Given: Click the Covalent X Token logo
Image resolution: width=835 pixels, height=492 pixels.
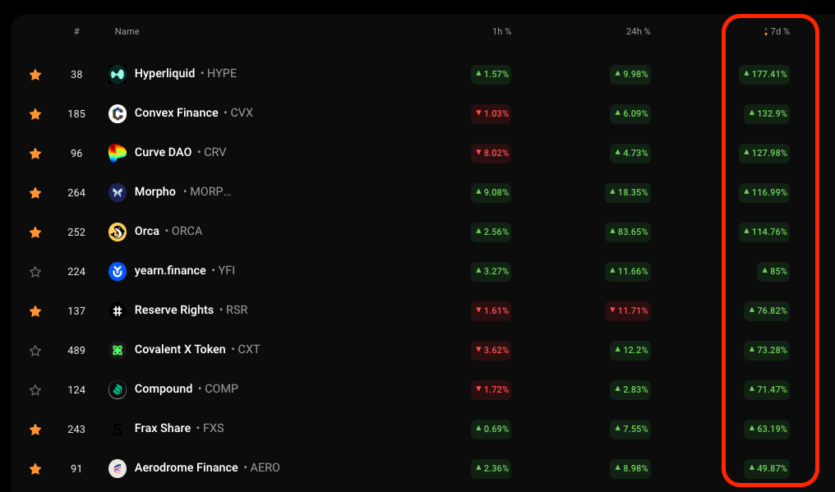Looking at the screenshot, I should pos(118,350).
